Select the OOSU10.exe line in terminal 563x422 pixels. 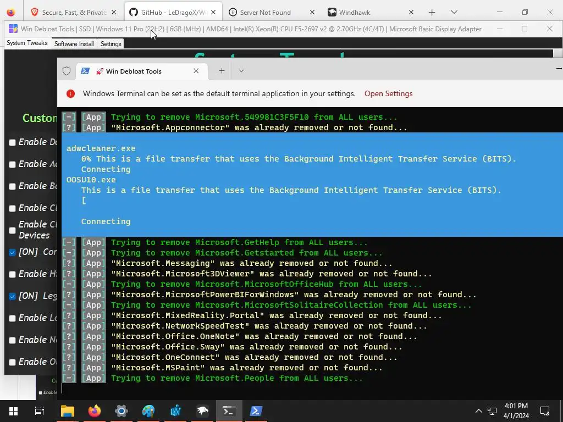[x=91, y=180]
